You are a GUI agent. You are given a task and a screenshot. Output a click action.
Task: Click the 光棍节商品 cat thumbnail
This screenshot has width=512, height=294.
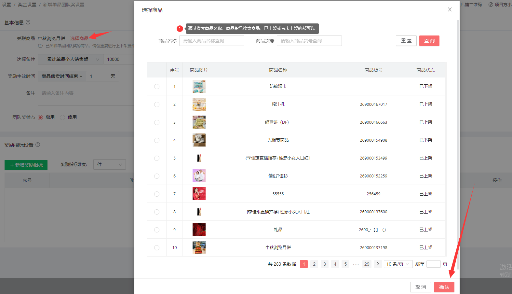[x=199, y=140]
